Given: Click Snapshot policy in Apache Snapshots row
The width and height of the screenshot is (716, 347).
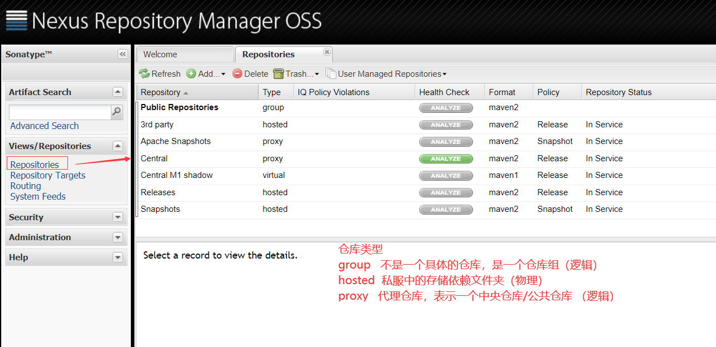Looking at the screenshot, I should tap(555, 141).
